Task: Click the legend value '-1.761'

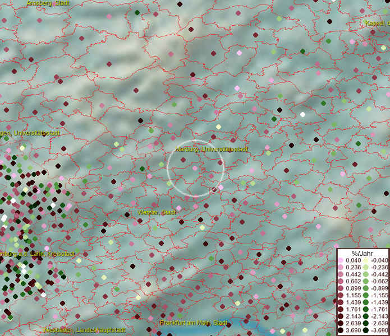Action: coord(379,309)
